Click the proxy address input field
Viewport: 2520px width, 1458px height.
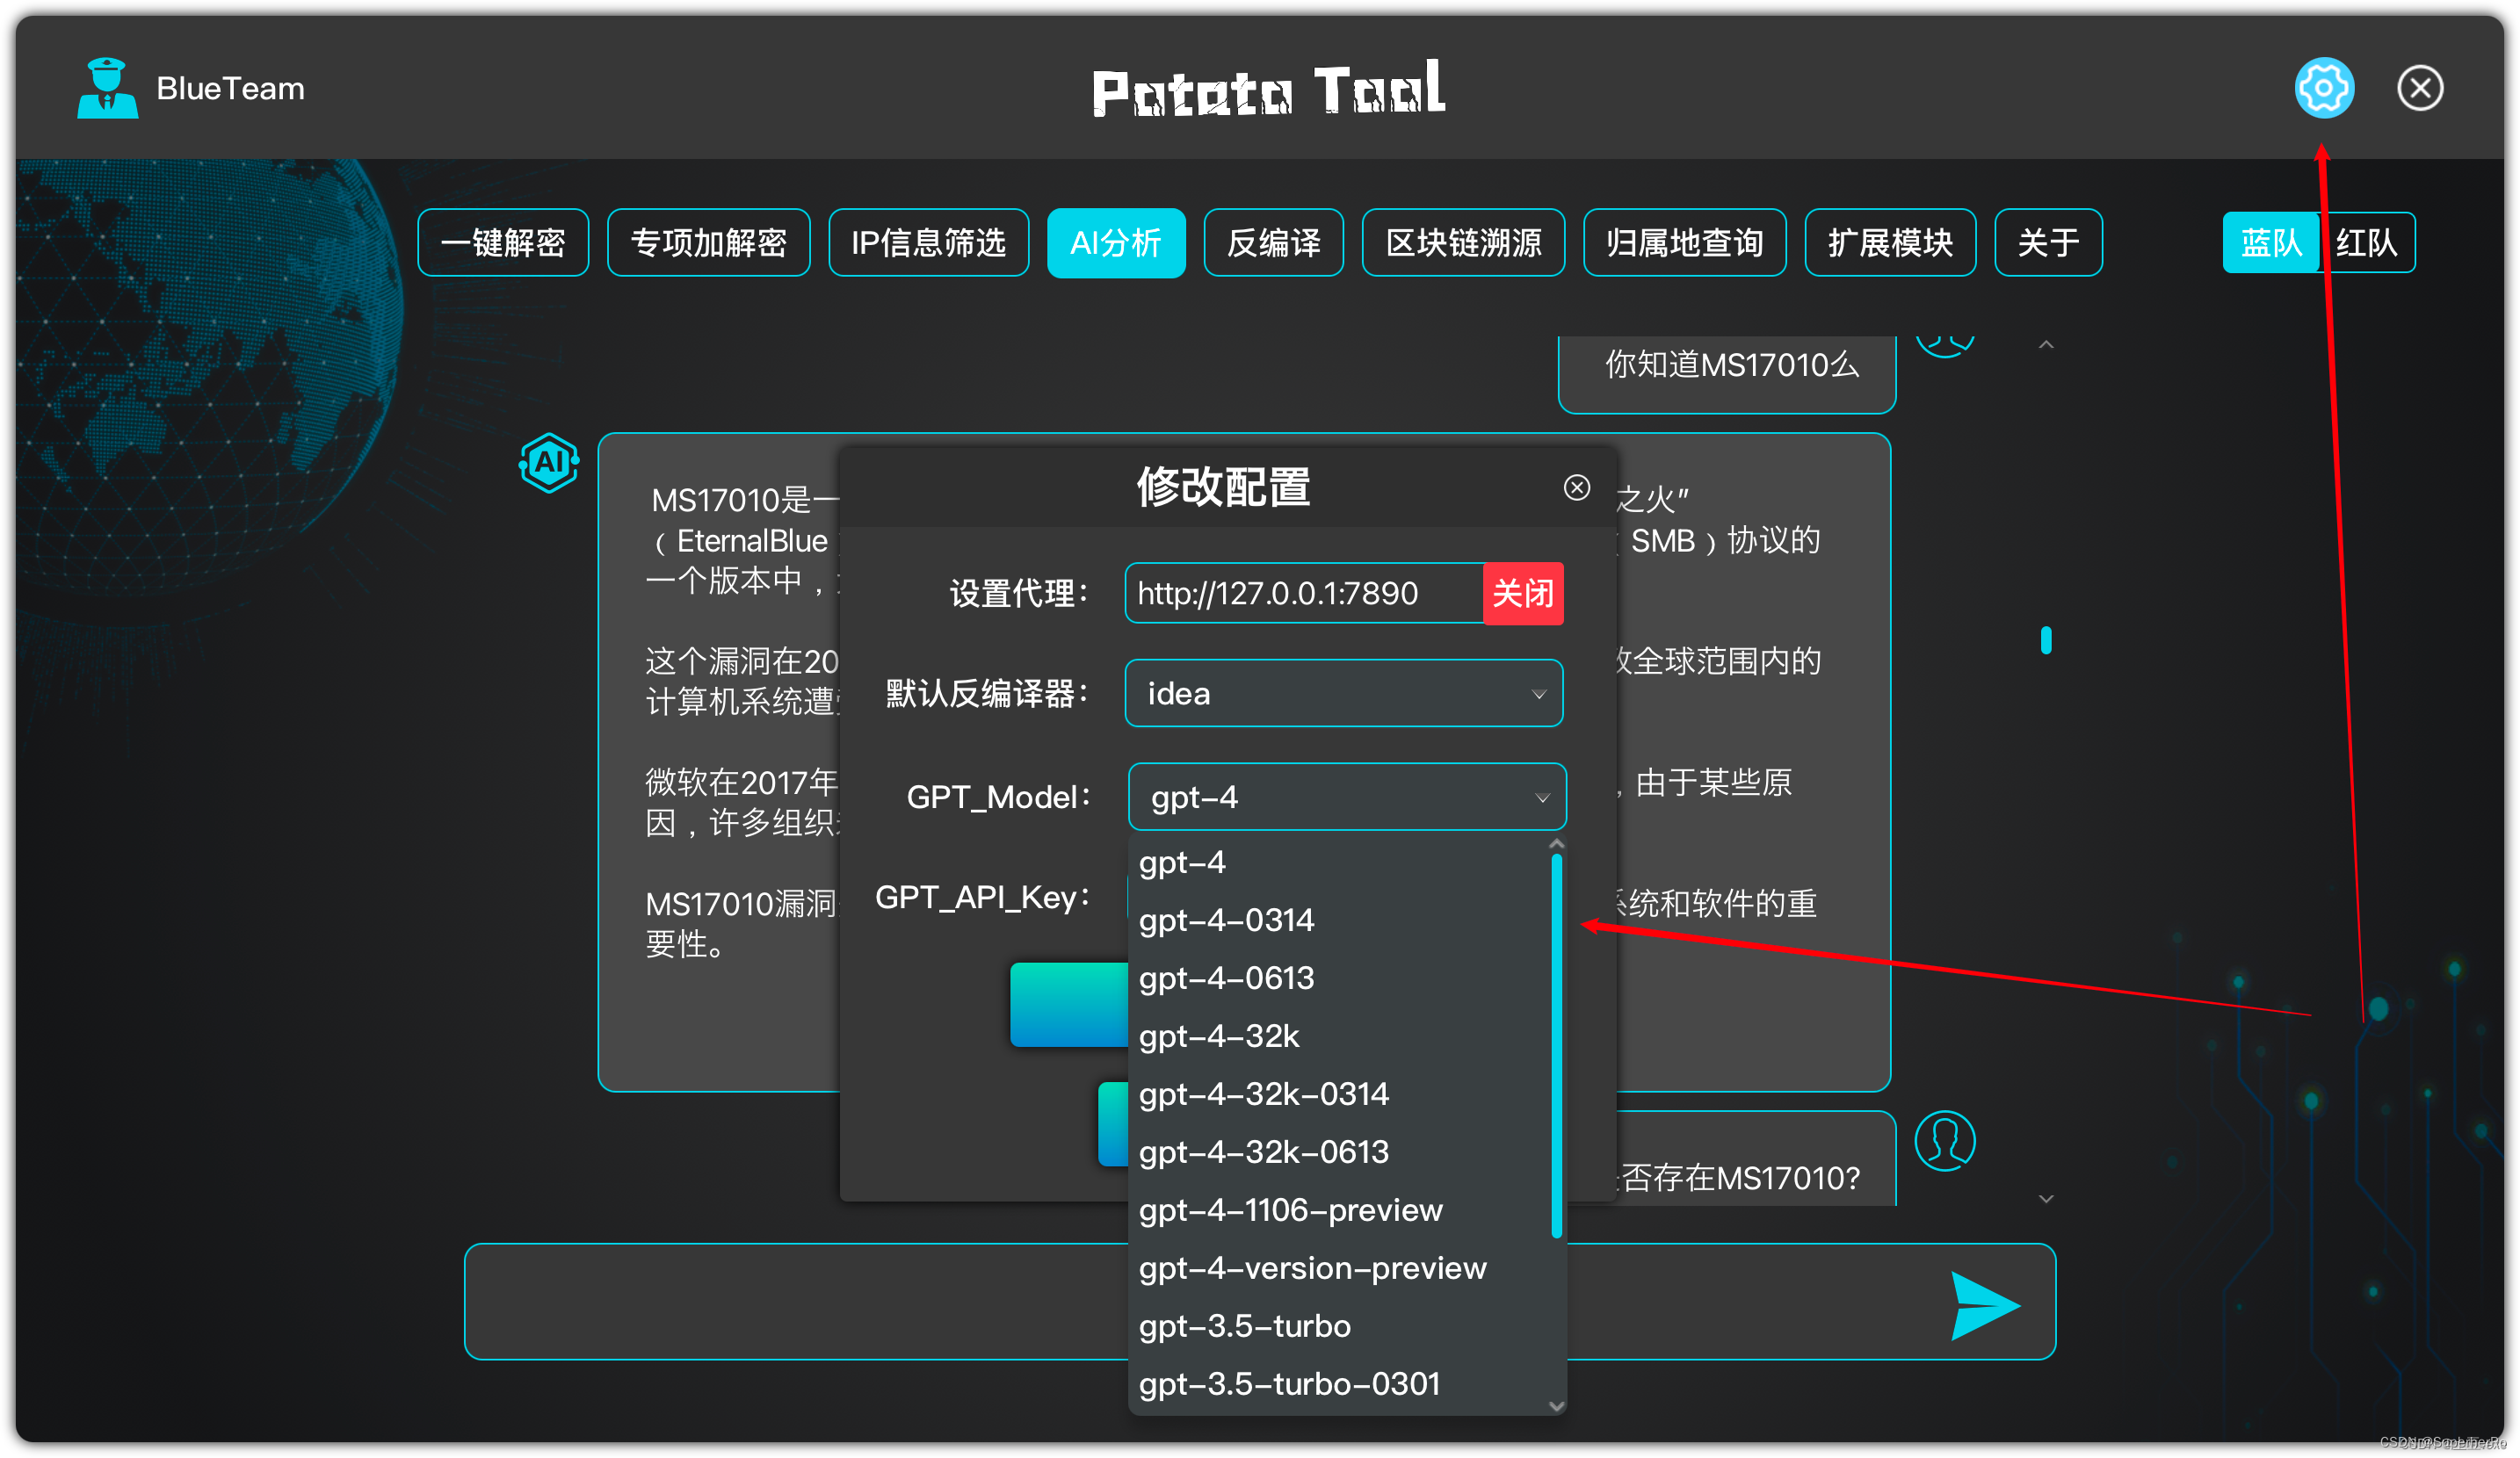(x=1303, y=594)
